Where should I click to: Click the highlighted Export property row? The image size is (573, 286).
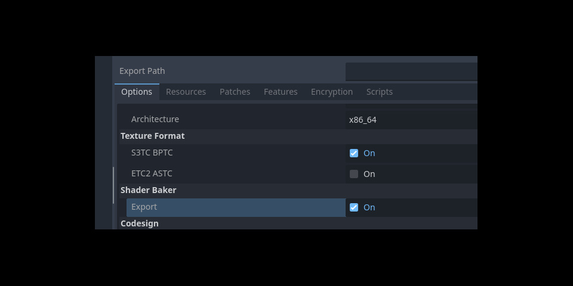(236, 207)
